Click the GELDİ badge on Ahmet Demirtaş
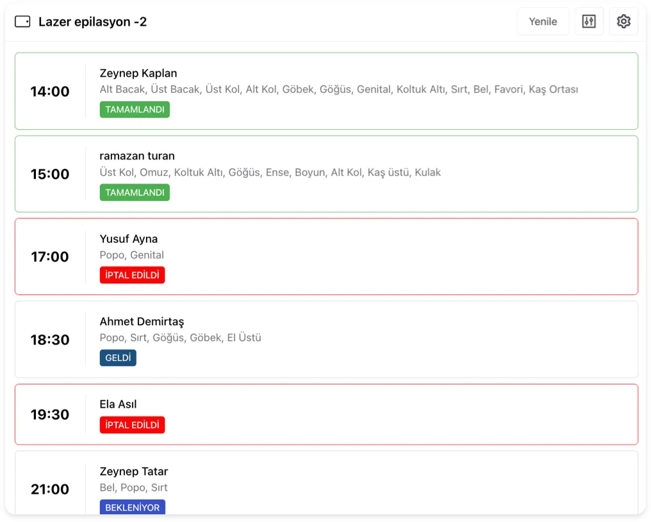This screenshot has height=522, width=651. 117,358
